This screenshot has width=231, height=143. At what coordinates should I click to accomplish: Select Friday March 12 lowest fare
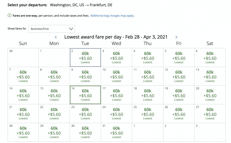click(x=179, y=76)
